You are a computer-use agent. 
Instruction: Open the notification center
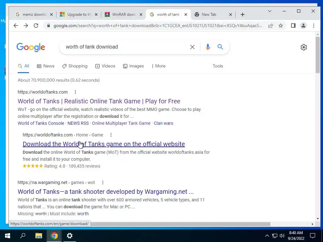tap(313, 236)
